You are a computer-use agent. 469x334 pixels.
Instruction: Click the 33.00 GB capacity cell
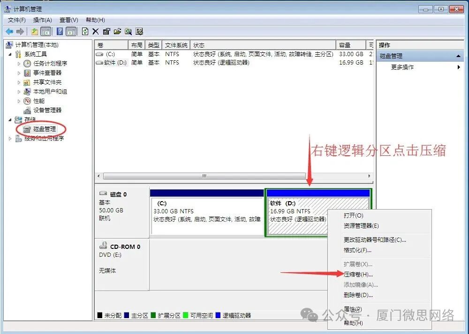coord(351,54)
